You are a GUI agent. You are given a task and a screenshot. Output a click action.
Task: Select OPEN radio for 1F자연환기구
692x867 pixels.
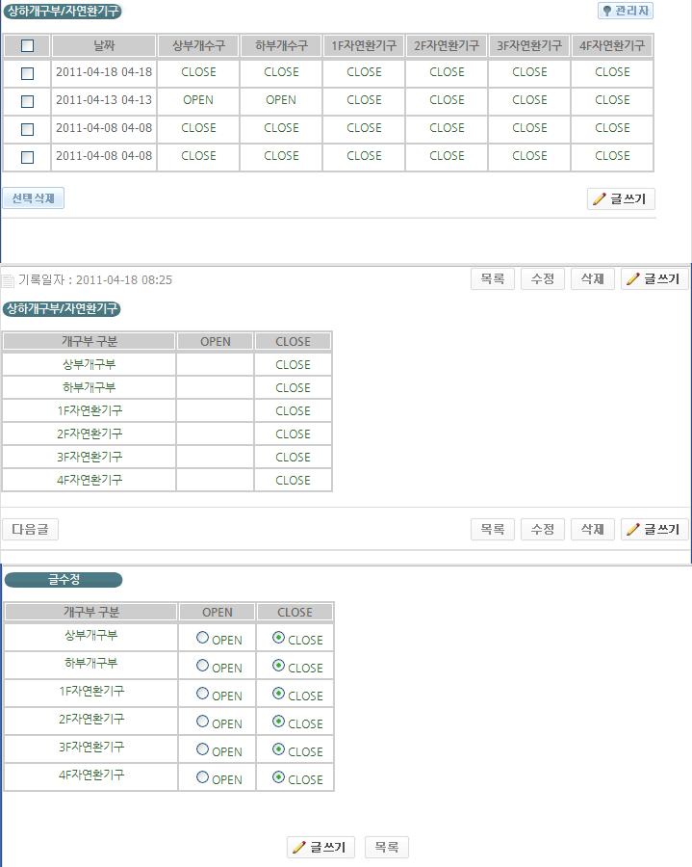point(202,694)
